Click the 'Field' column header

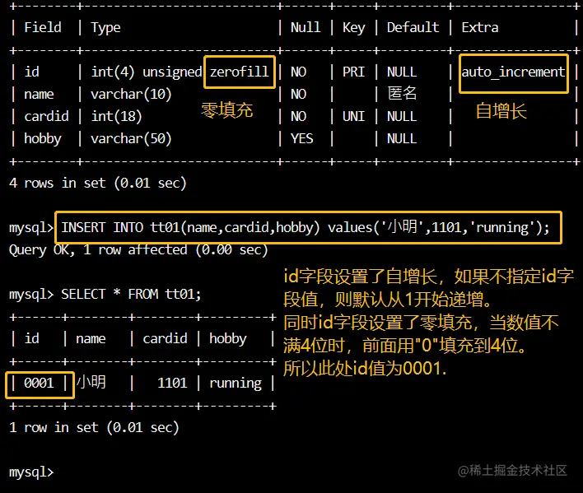click(x=43, y=27)
